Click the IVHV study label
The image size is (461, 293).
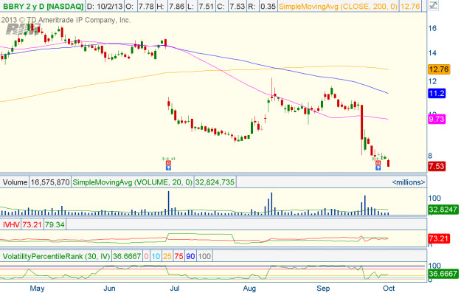tap(11, 225)
